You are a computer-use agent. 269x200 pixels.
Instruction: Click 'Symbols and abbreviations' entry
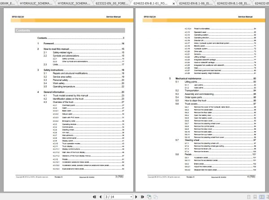pos(84,56)
